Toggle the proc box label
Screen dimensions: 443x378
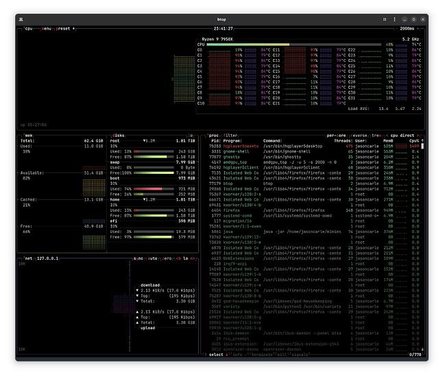coord(213,135)
